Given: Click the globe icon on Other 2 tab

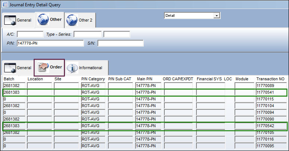Looking at the screenshot, I should [x=72, y=20].
